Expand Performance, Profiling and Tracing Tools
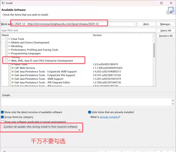 click(3, 50)
